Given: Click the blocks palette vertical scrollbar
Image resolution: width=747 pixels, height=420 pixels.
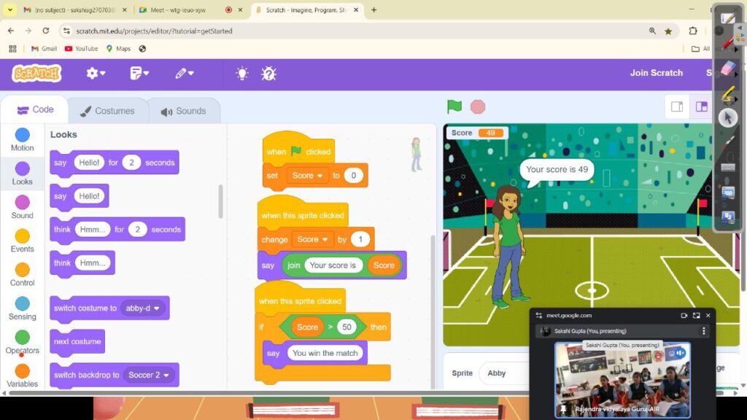Looking at the screenshot, I should (220, 201).
